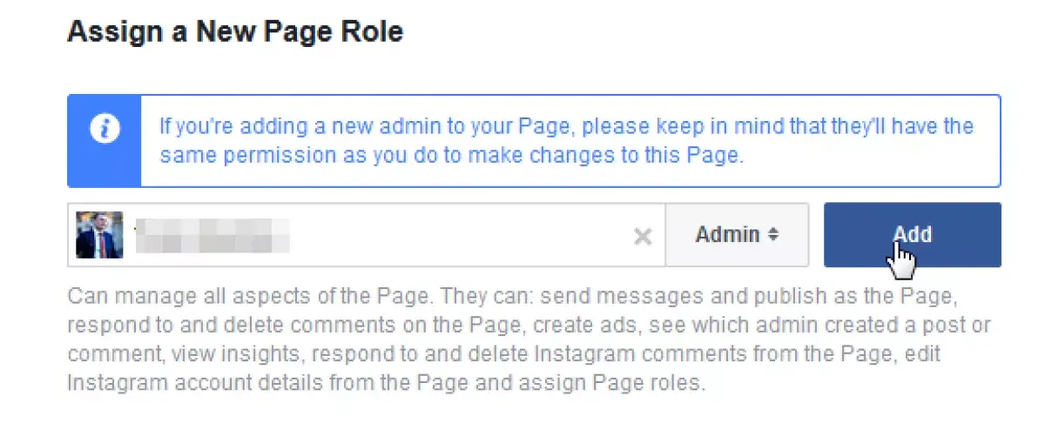Select the profile photo thumbnail

(99, 235)
